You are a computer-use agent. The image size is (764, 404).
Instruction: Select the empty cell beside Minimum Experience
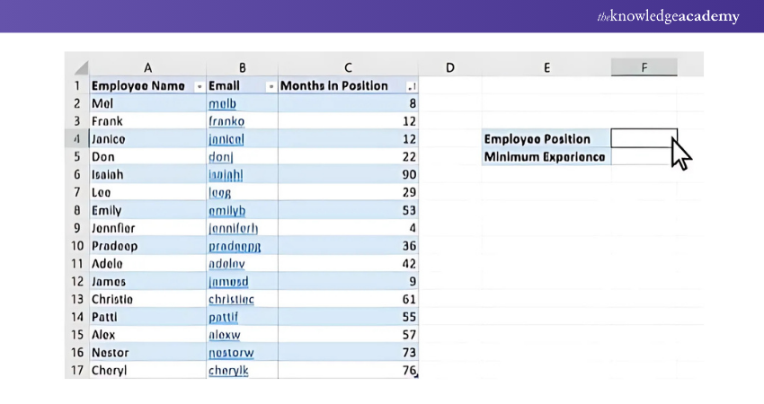(x=644, y=156)
